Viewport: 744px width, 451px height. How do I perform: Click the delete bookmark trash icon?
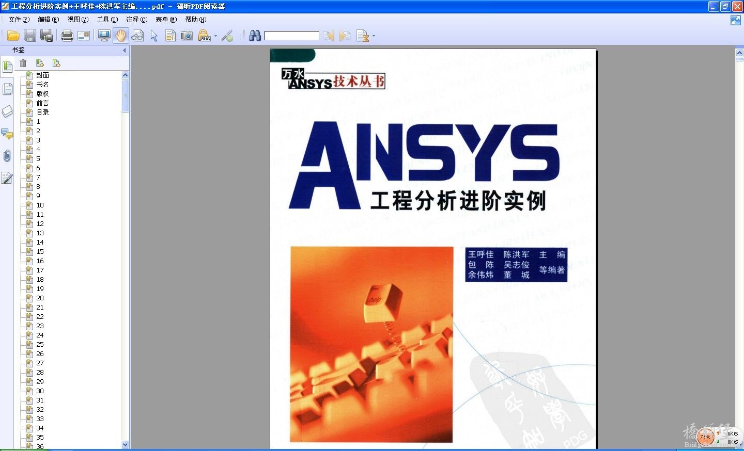tap(23, 63)
